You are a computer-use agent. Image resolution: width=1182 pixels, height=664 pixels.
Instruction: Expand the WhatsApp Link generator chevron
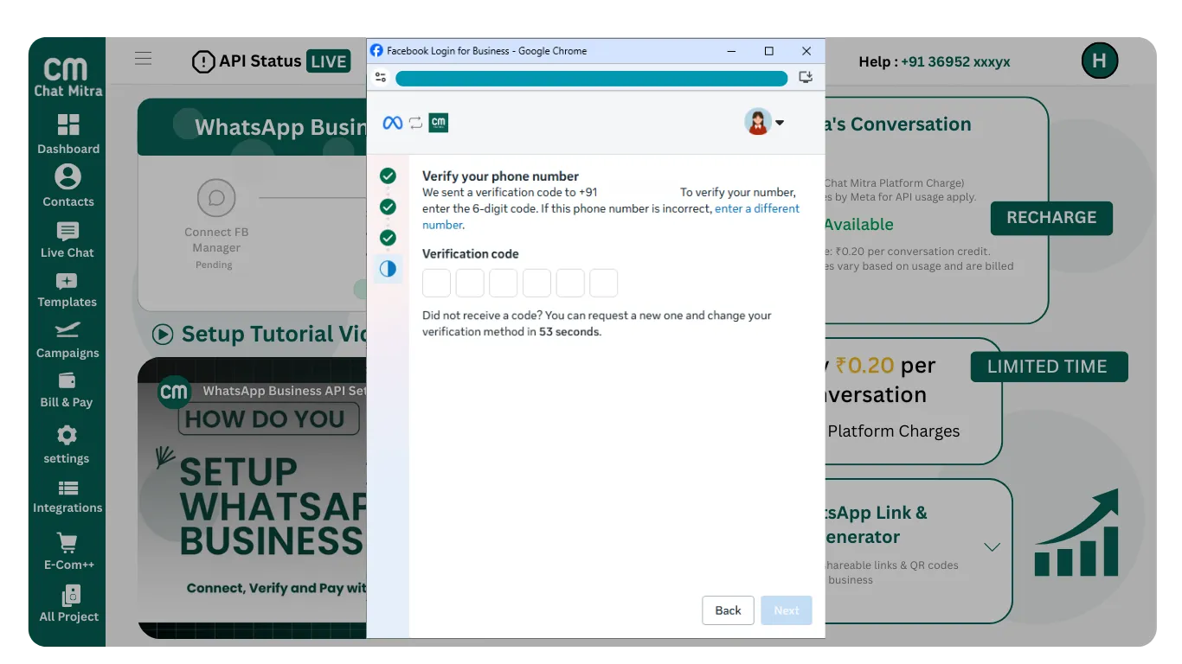coord(992,547)
